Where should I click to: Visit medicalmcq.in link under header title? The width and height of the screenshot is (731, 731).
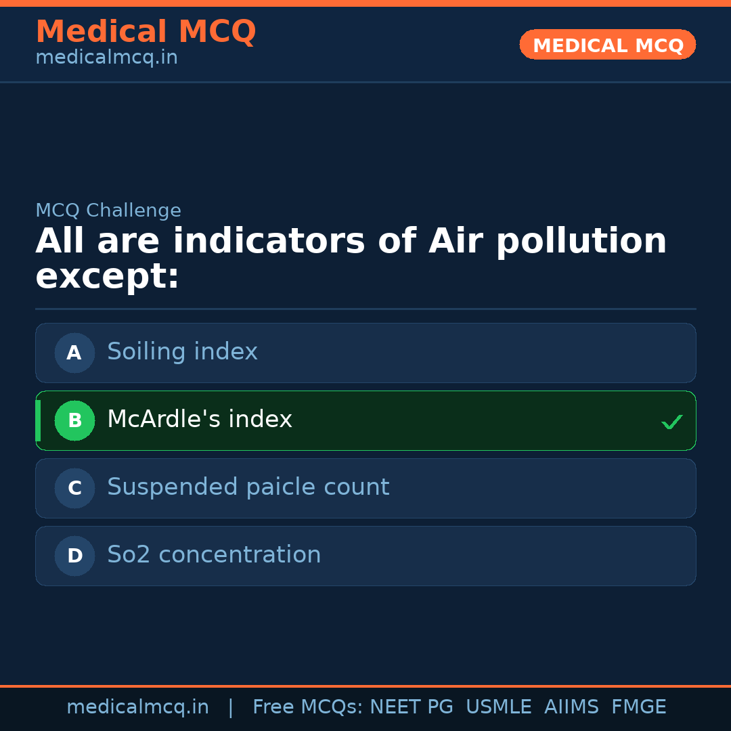pos(106,58)
